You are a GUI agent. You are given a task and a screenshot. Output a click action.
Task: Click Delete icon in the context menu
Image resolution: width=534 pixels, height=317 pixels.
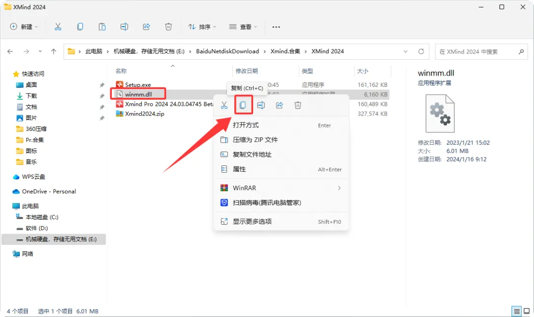pyautogui.click(x=298, y=106)
